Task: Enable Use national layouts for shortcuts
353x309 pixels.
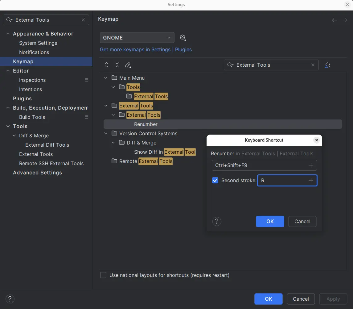Action: coord(104,275)
